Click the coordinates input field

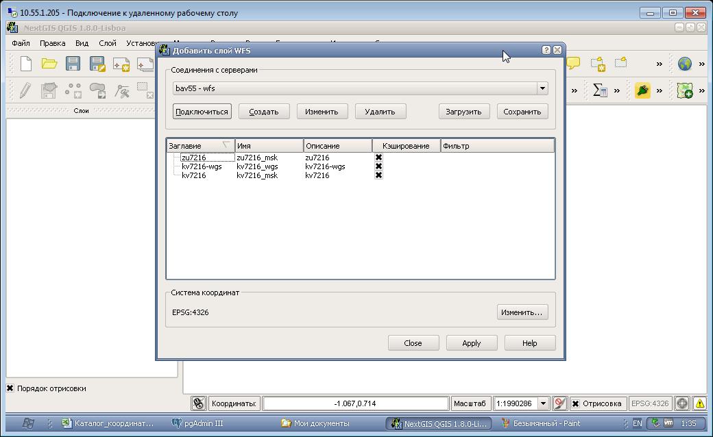click(x=356, y=403)
